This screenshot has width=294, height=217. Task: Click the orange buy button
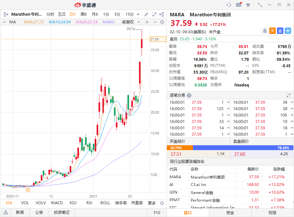click(272, 31)
